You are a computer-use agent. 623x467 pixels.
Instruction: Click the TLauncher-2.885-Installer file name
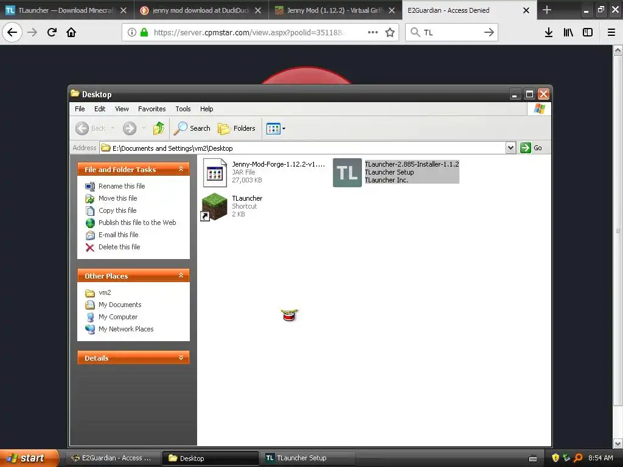(x=412, y=164)
